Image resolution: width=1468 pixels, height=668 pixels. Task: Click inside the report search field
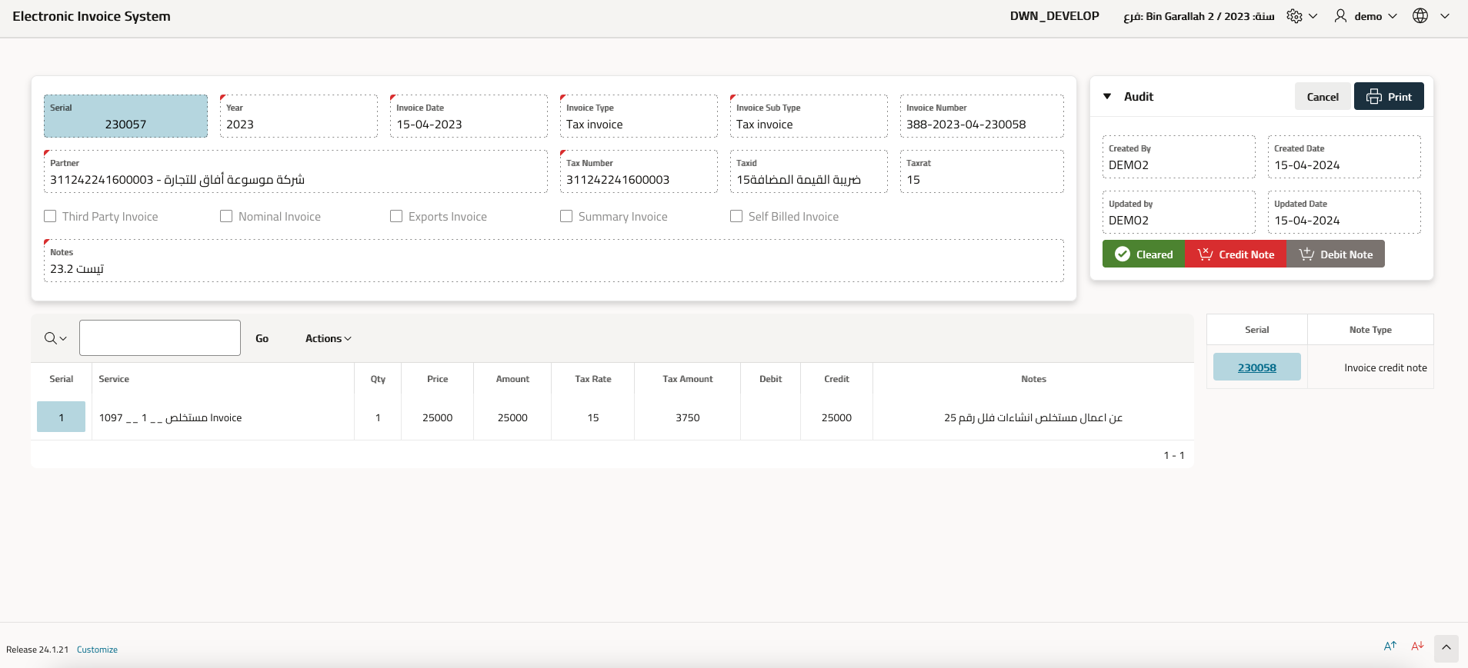160,338
